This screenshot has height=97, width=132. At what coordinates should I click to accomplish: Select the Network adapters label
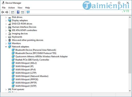pos(21,47)
